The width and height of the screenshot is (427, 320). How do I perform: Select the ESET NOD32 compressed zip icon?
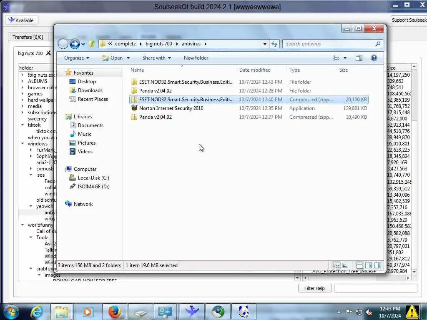click(x=134, y=100)
